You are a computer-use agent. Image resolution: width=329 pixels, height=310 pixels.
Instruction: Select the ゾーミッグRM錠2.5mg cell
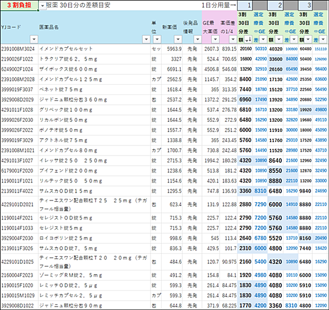[94, 275]
